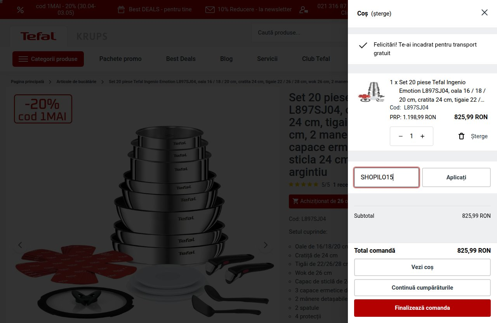Click Finalizează comanda button

(x=422, y=308)
